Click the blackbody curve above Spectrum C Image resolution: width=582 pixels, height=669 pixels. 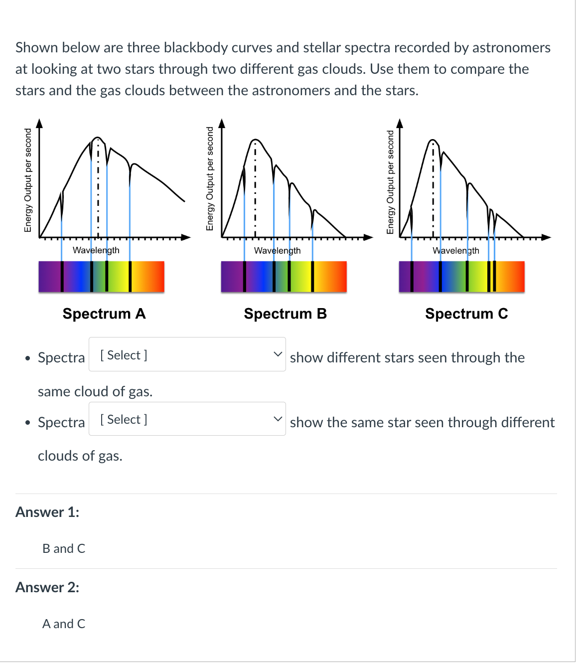pyautogui.click(x=433, y=141)
